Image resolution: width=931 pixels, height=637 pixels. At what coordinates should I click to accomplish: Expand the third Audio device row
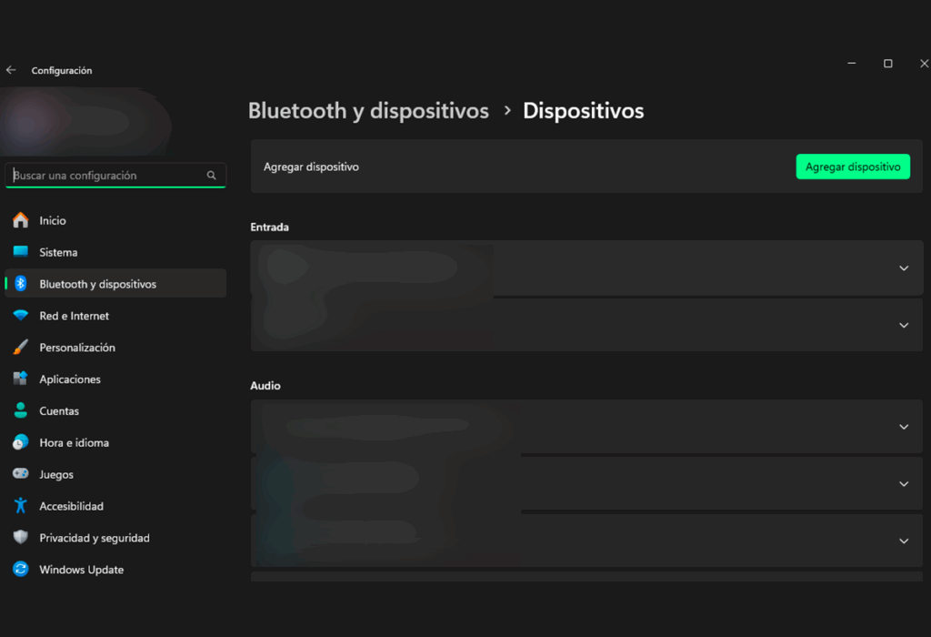(903, 541)
